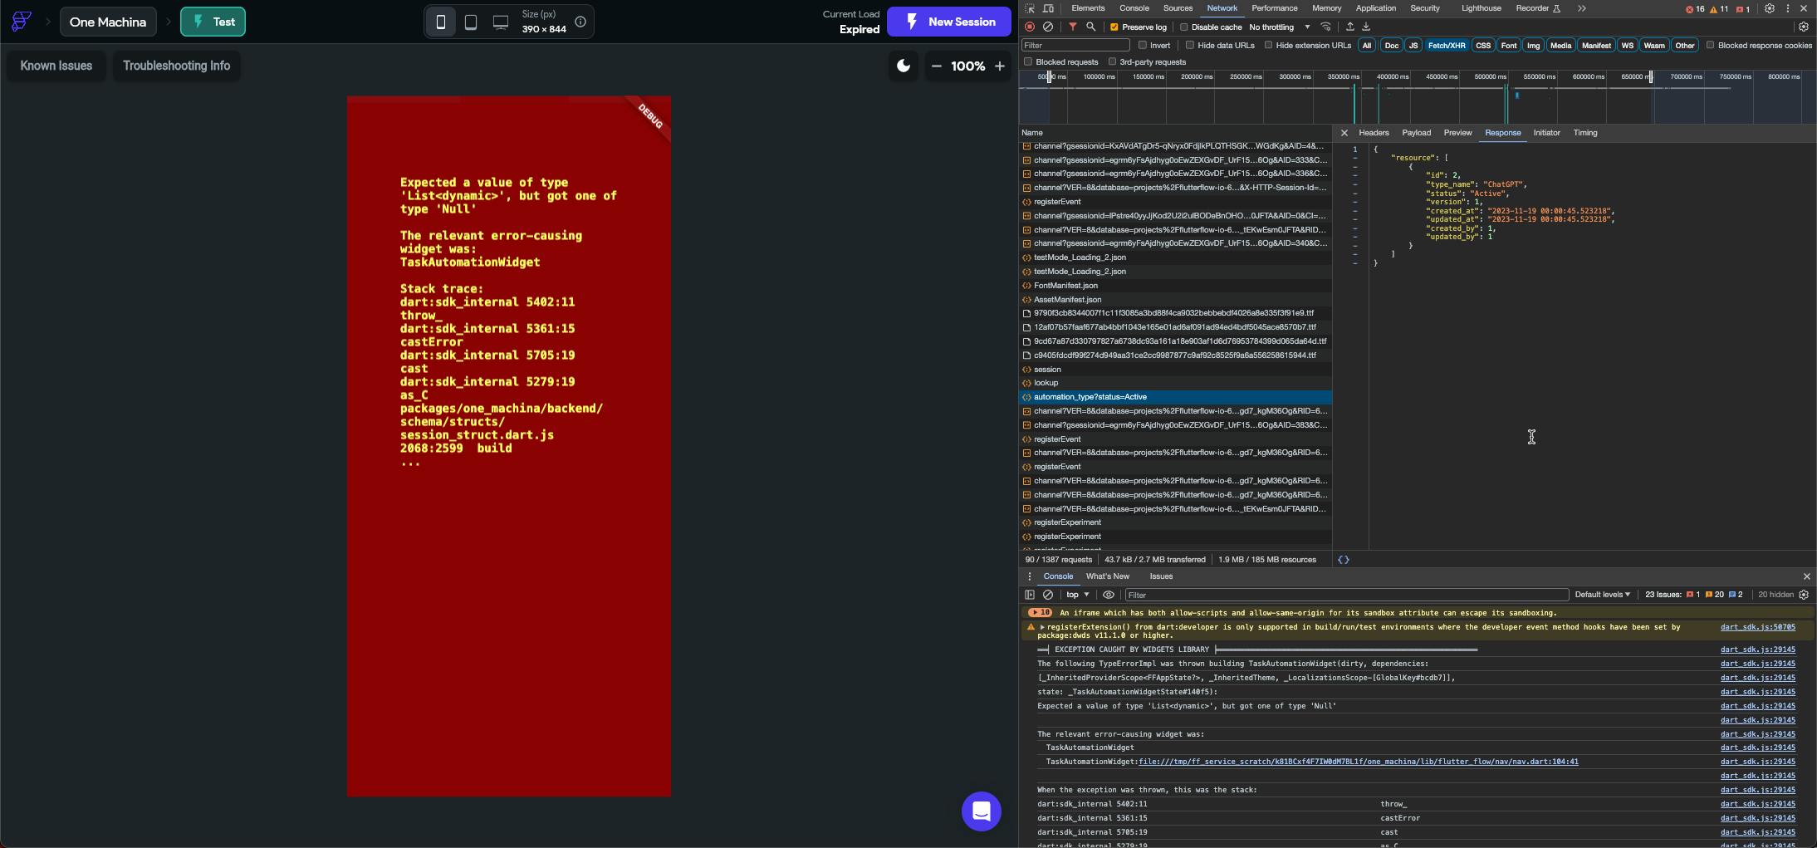Check the Invert filter option
The height and width of the screenshot is (848, 1817).
1143,46
